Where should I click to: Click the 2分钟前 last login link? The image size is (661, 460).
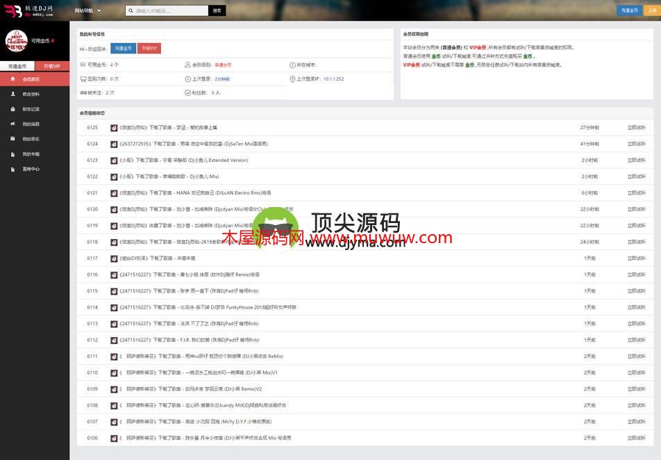pyautogui.click(x=222, y=79)
